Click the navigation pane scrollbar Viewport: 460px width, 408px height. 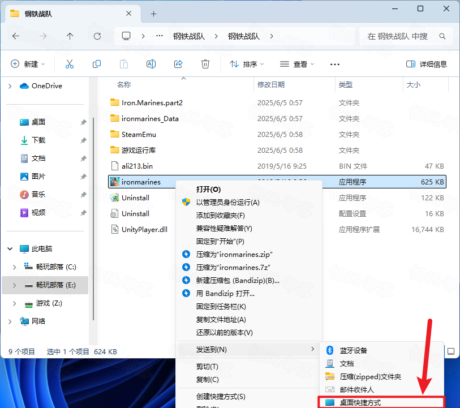point(93,218)
